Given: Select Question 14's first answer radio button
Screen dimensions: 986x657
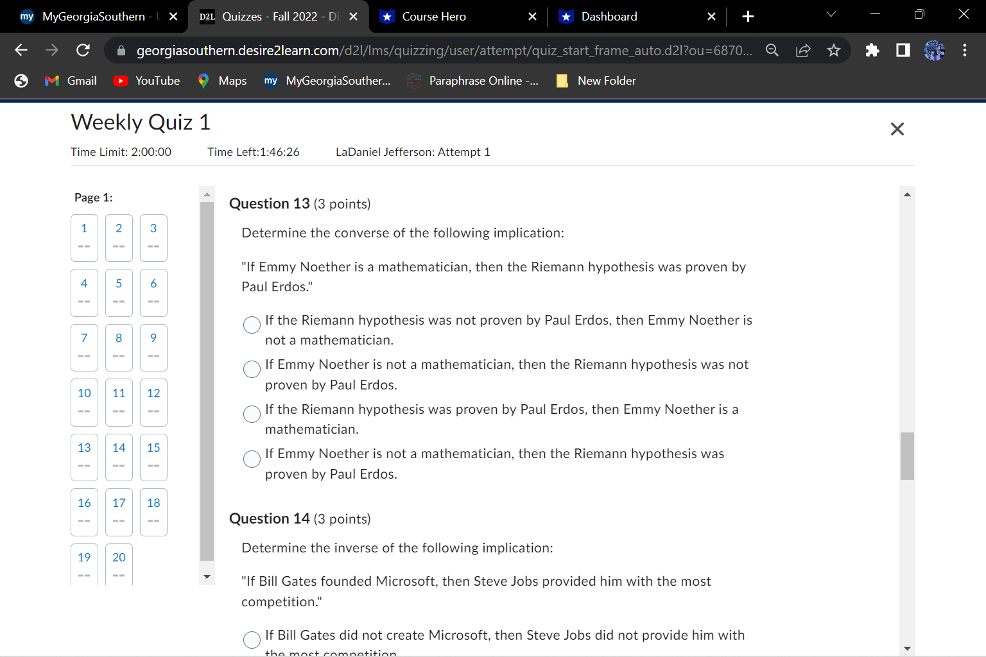Looking at the screenshot, I should pyautogui.click(x=252, y=640).
